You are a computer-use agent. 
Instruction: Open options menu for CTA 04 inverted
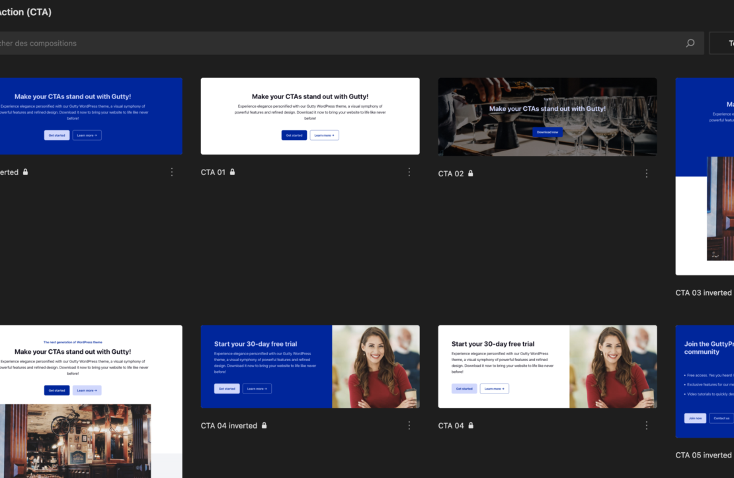(409, 425)
